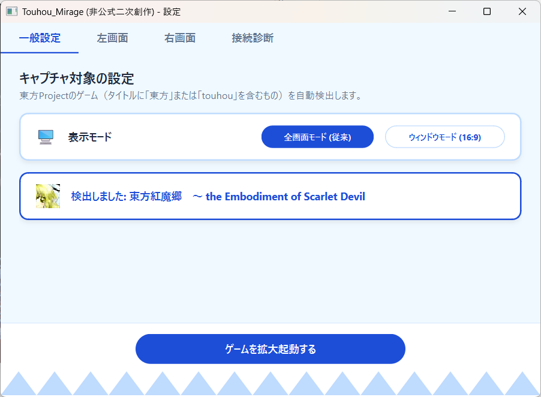Open the 左画面 tab
The height and width of the screenshot is (397, 541).
[113, 38]
